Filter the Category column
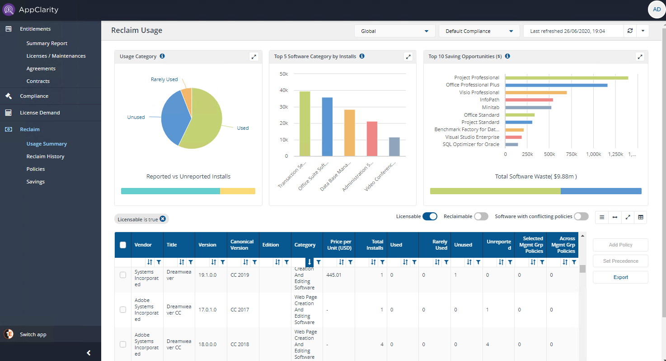Viewport: 666px width, 361px height. (318, 262)
